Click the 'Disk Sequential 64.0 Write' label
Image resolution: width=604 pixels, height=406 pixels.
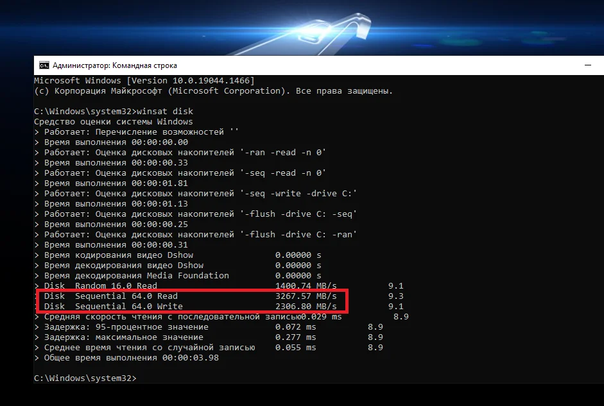(113, 307)
